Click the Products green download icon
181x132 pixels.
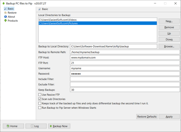click(x=5, y=21)
